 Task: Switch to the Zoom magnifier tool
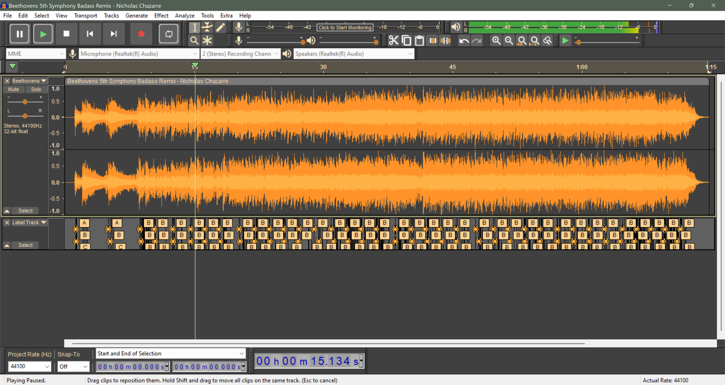click(194, 41)
